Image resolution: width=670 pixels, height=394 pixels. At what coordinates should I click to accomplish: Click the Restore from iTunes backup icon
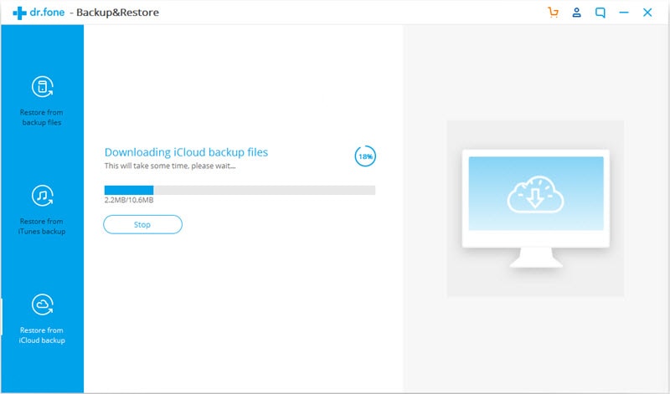(43, 196)
